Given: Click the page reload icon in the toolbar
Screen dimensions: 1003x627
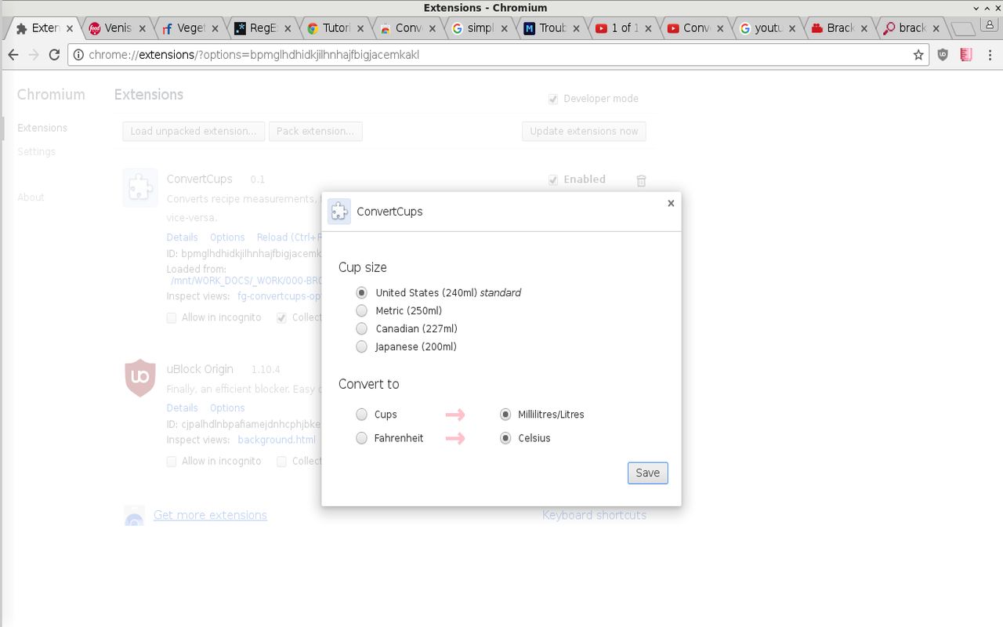Looking at the screenshot, I should [53, 55].
